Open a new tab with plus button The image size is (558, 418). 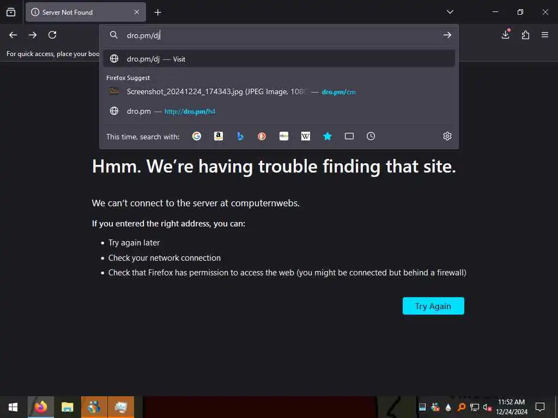tap(157, 13)
